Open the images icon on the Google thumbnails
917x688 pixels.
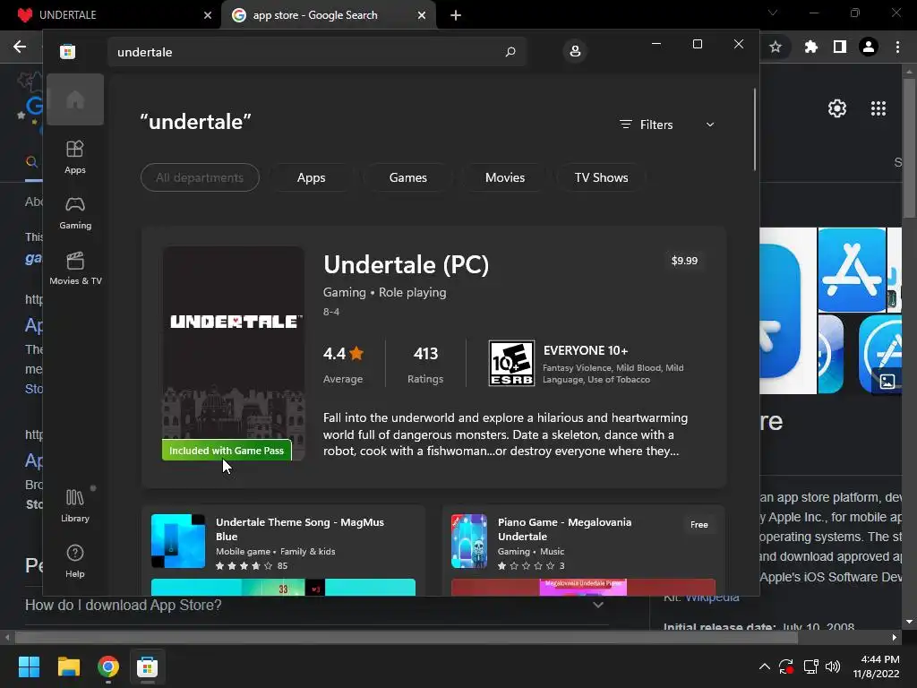click(x=887, y=382)
